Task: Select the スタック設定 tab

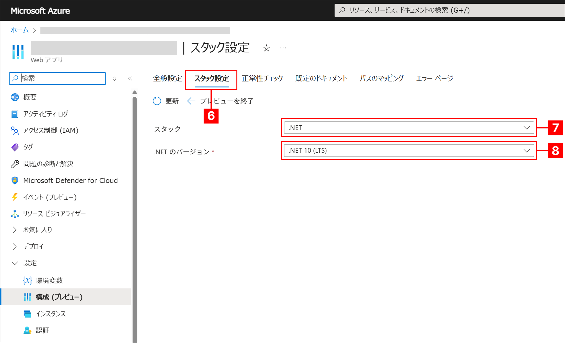Action: click(x=211, y=79)
